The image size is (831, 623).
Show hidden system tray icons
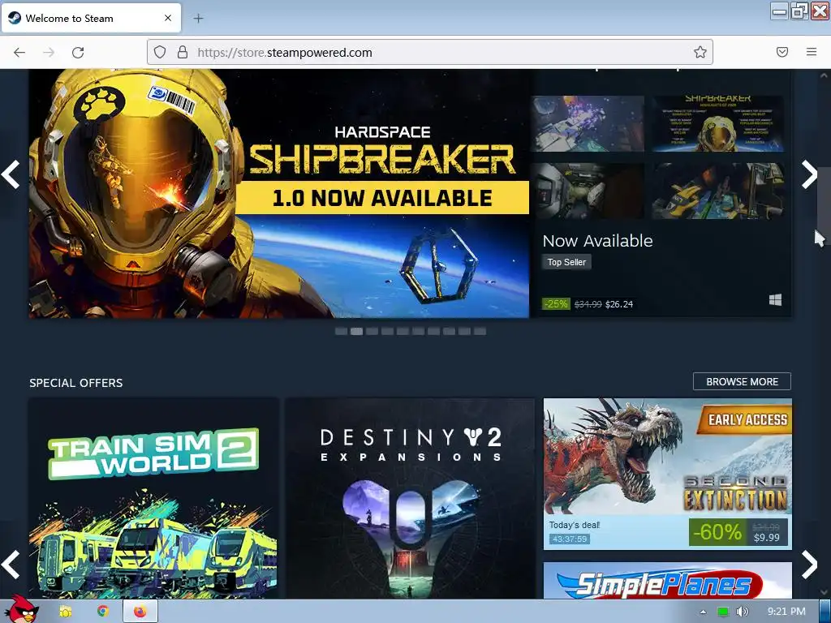(703, 612)
